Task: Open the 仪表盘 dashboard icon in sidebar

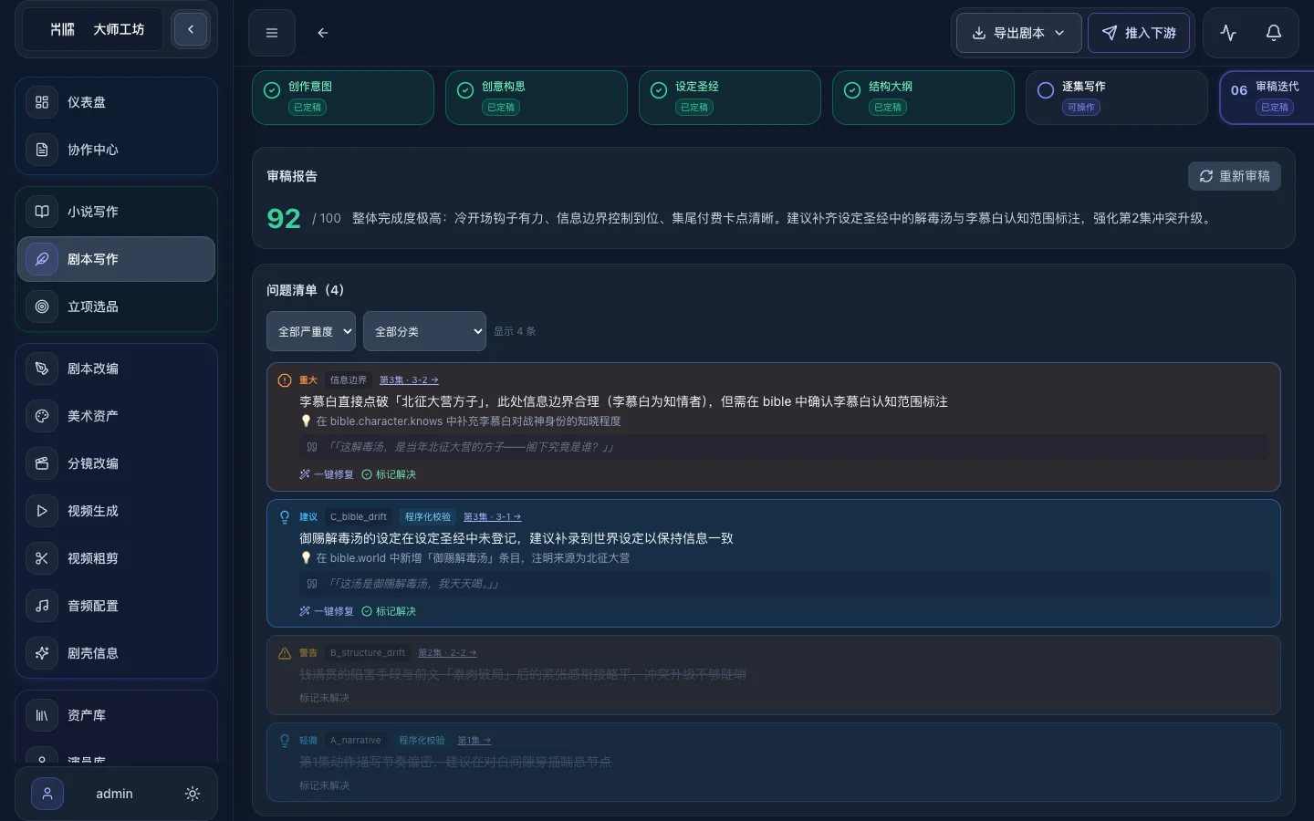Action: 42,102
